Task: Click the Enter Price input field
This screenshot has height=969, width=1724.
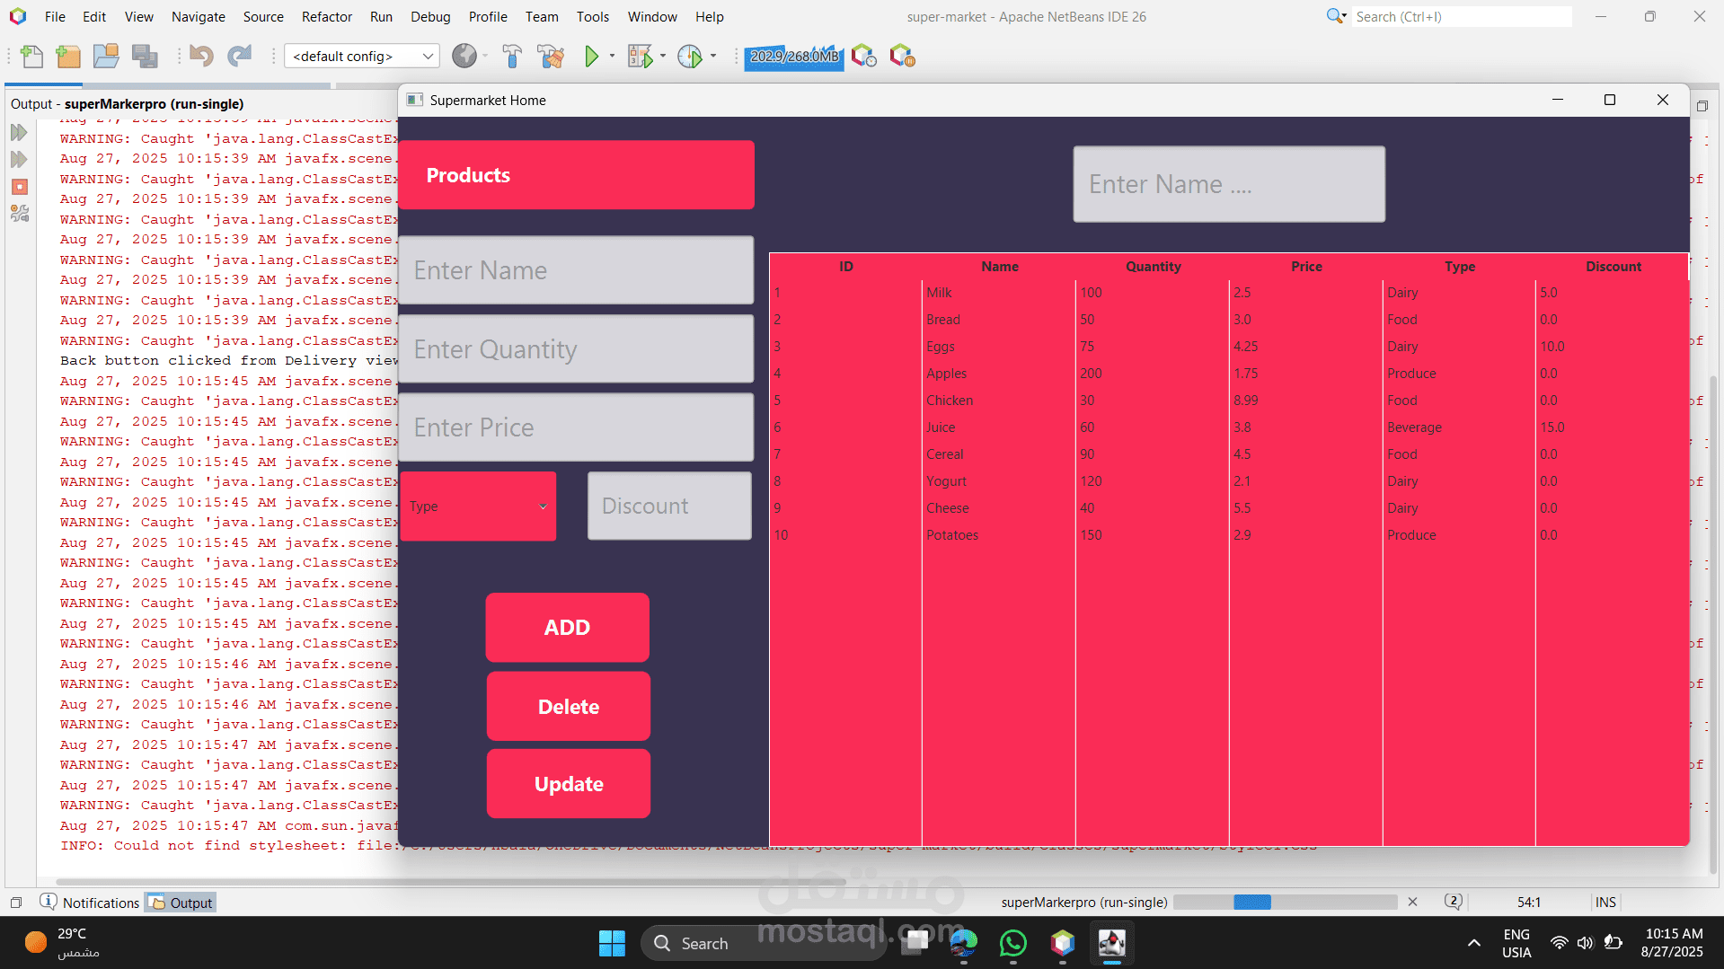Action: (x=576, y=427)
